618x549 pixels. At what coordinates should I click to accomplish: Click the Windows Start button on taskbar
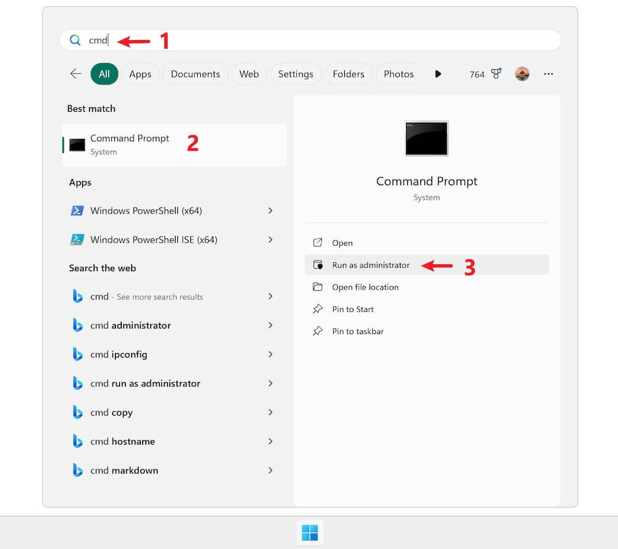(310, 533)
